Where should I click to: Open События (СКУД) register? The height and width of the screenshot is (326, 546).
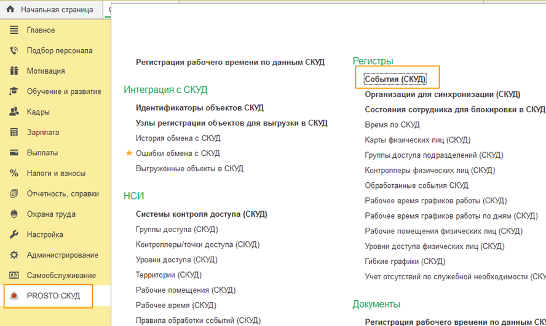pyautogui.click(x=394, y=79)
